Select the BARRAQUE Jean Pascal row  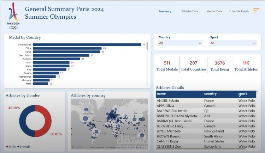pyautogui.click(x=206, y=121)
